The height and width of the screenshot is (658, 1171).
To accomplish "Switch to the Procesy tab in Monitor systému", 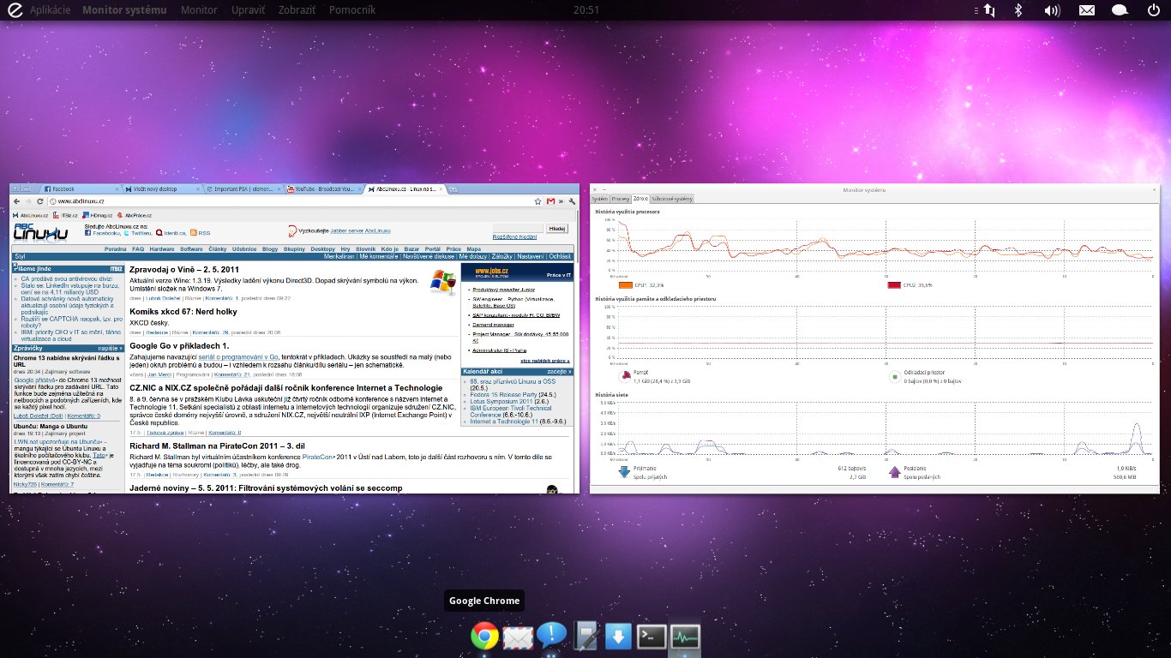I will coord(621,199).
